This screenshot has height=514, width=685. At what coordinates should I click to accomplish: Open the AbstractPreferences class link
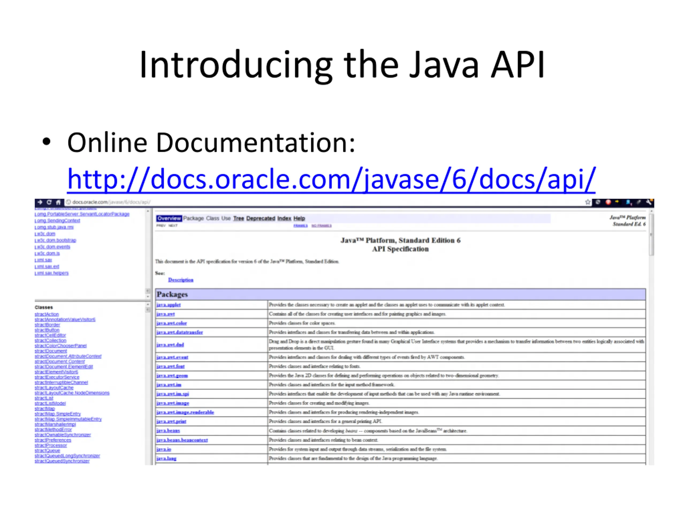53,440
